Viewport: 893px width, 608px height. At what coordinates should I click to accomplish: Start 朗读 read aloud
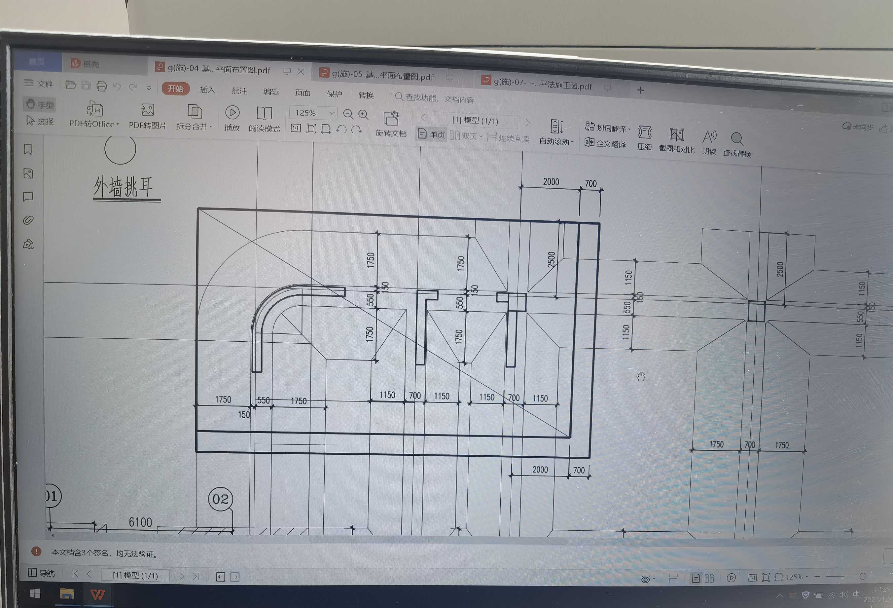(x=709, y=143)
